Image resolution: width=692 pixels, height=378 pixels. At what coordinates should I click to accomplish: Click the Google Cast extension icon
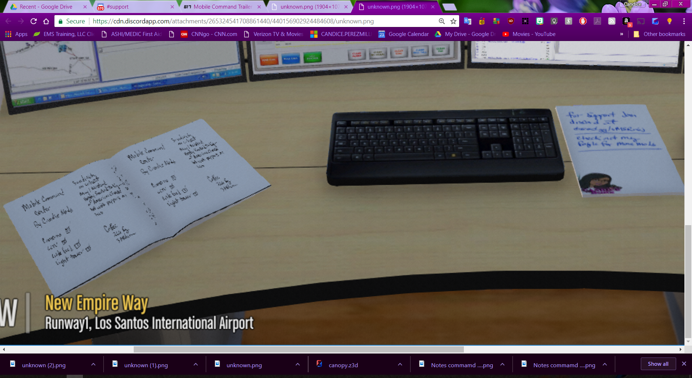click(641, 21)
